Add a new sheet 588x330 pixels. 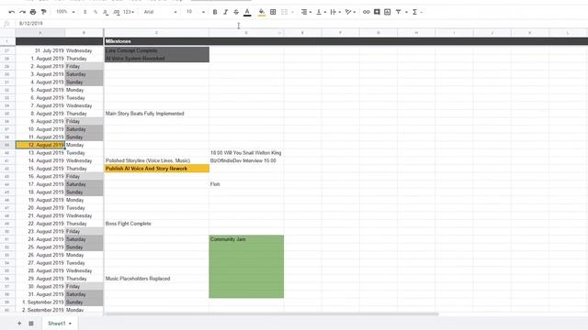click(19, 324)
